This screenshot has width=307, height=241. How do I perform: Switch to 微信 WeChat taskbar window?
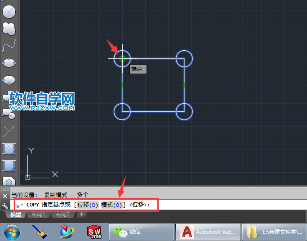(142, 232)
